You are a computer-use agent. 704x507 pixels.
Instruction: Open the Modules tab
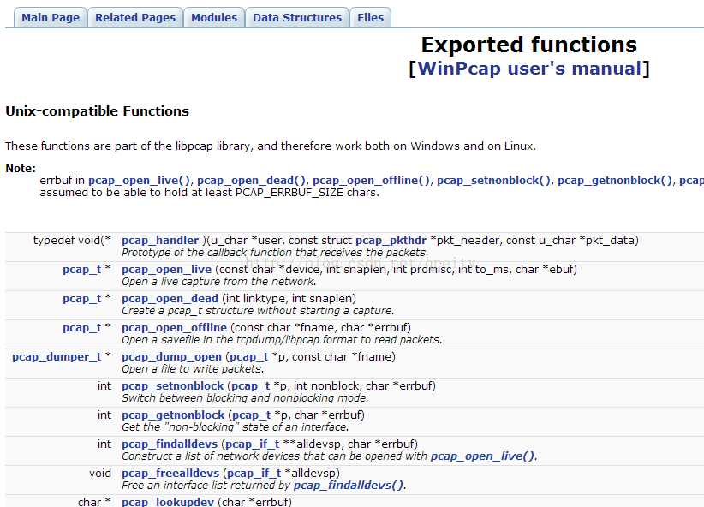click(x=214, y=17)
